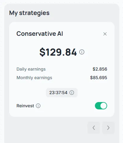Click the Daily earnings label
The width and height of the screenshot is (123, 143).
click(31, 69)
